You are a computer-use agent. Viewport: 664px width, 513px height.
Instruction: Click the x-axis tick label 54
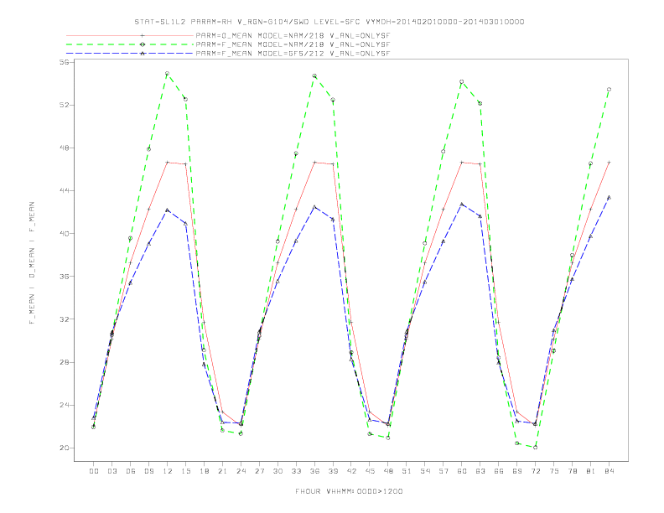point(425,471)
